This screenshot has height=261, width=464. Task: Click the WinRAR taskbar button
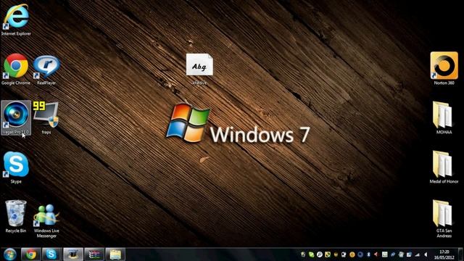(x=94, y=254)
